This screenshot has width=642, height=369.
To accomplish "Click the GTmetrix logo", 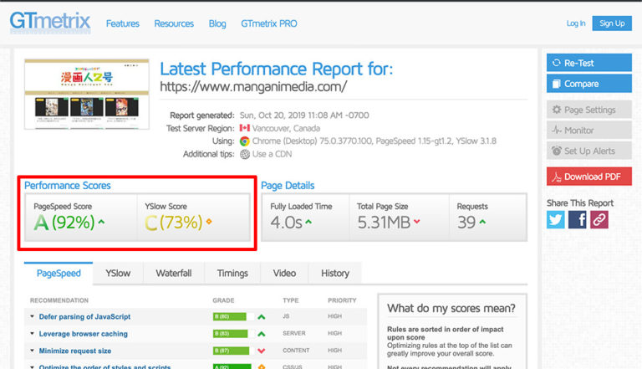I will pyautogui.click(x=50, y=22).
